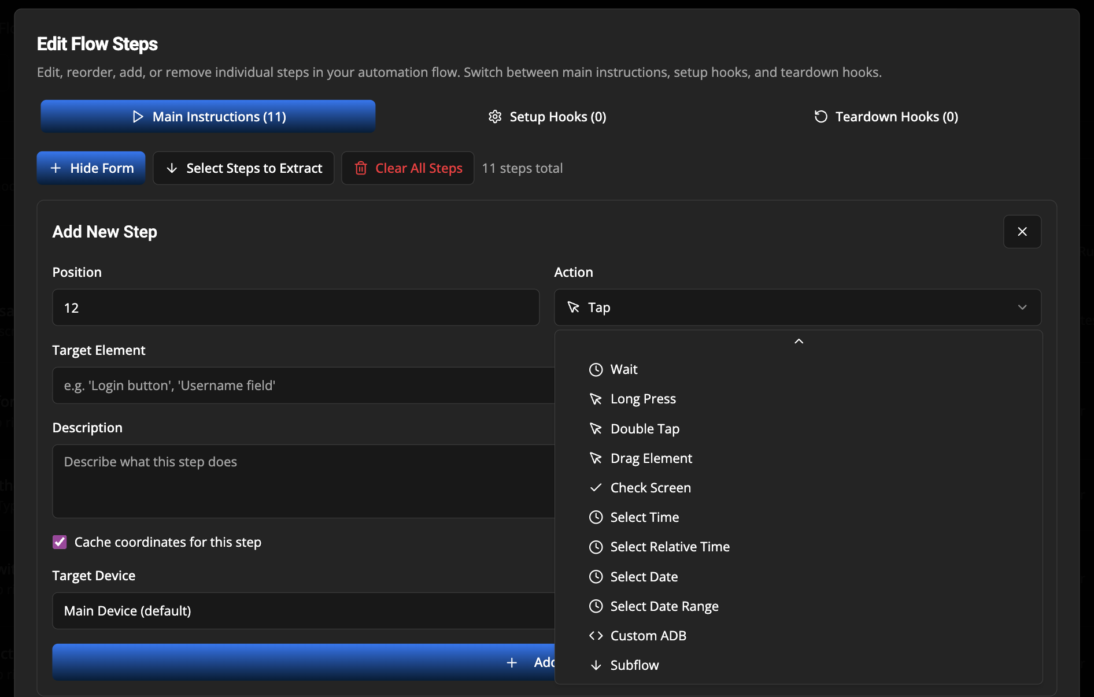Screen dimensions: 1094x697
Task: Choose Subflow action option
Action: 798,665
